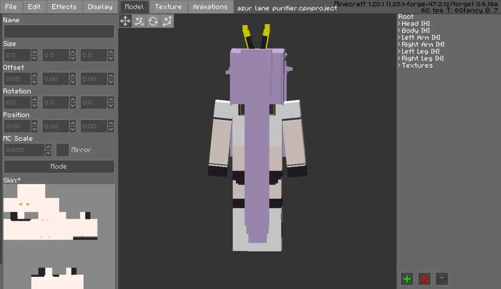Click the Size X value field
The height and width of the screenshot is (289, 501).
pyautogui.click(x=17, y=55)
